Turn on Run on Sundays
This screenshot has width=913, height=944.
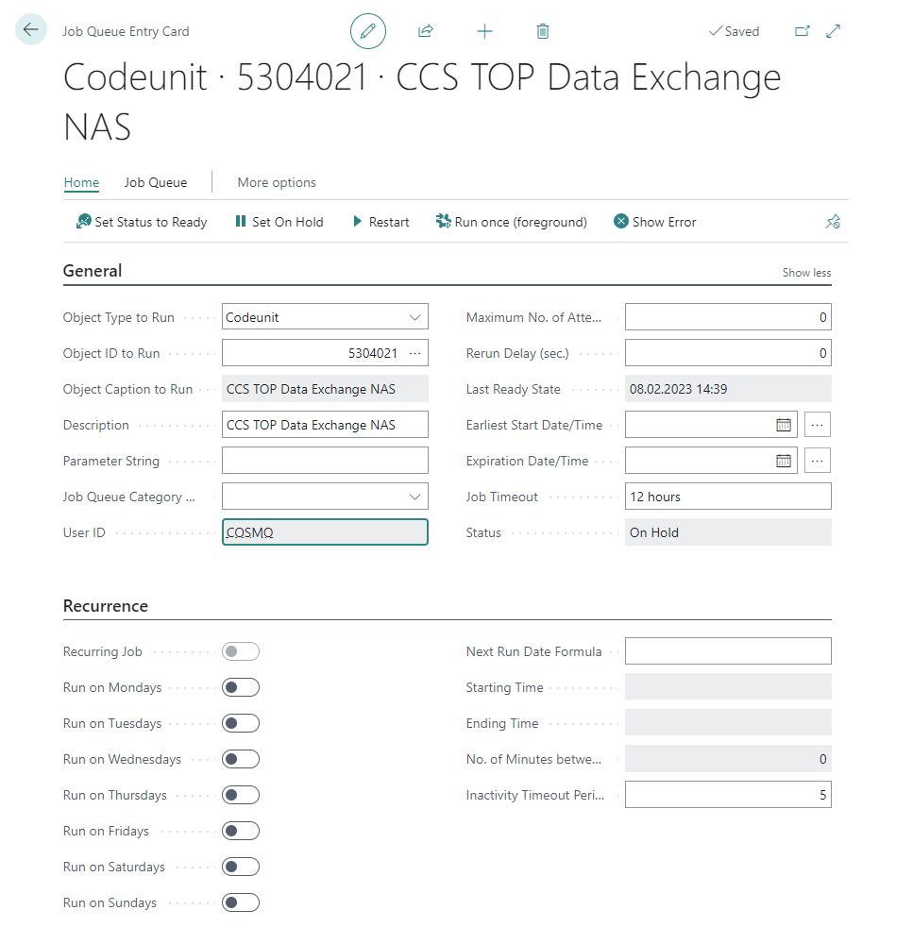[x=241, y=902]
